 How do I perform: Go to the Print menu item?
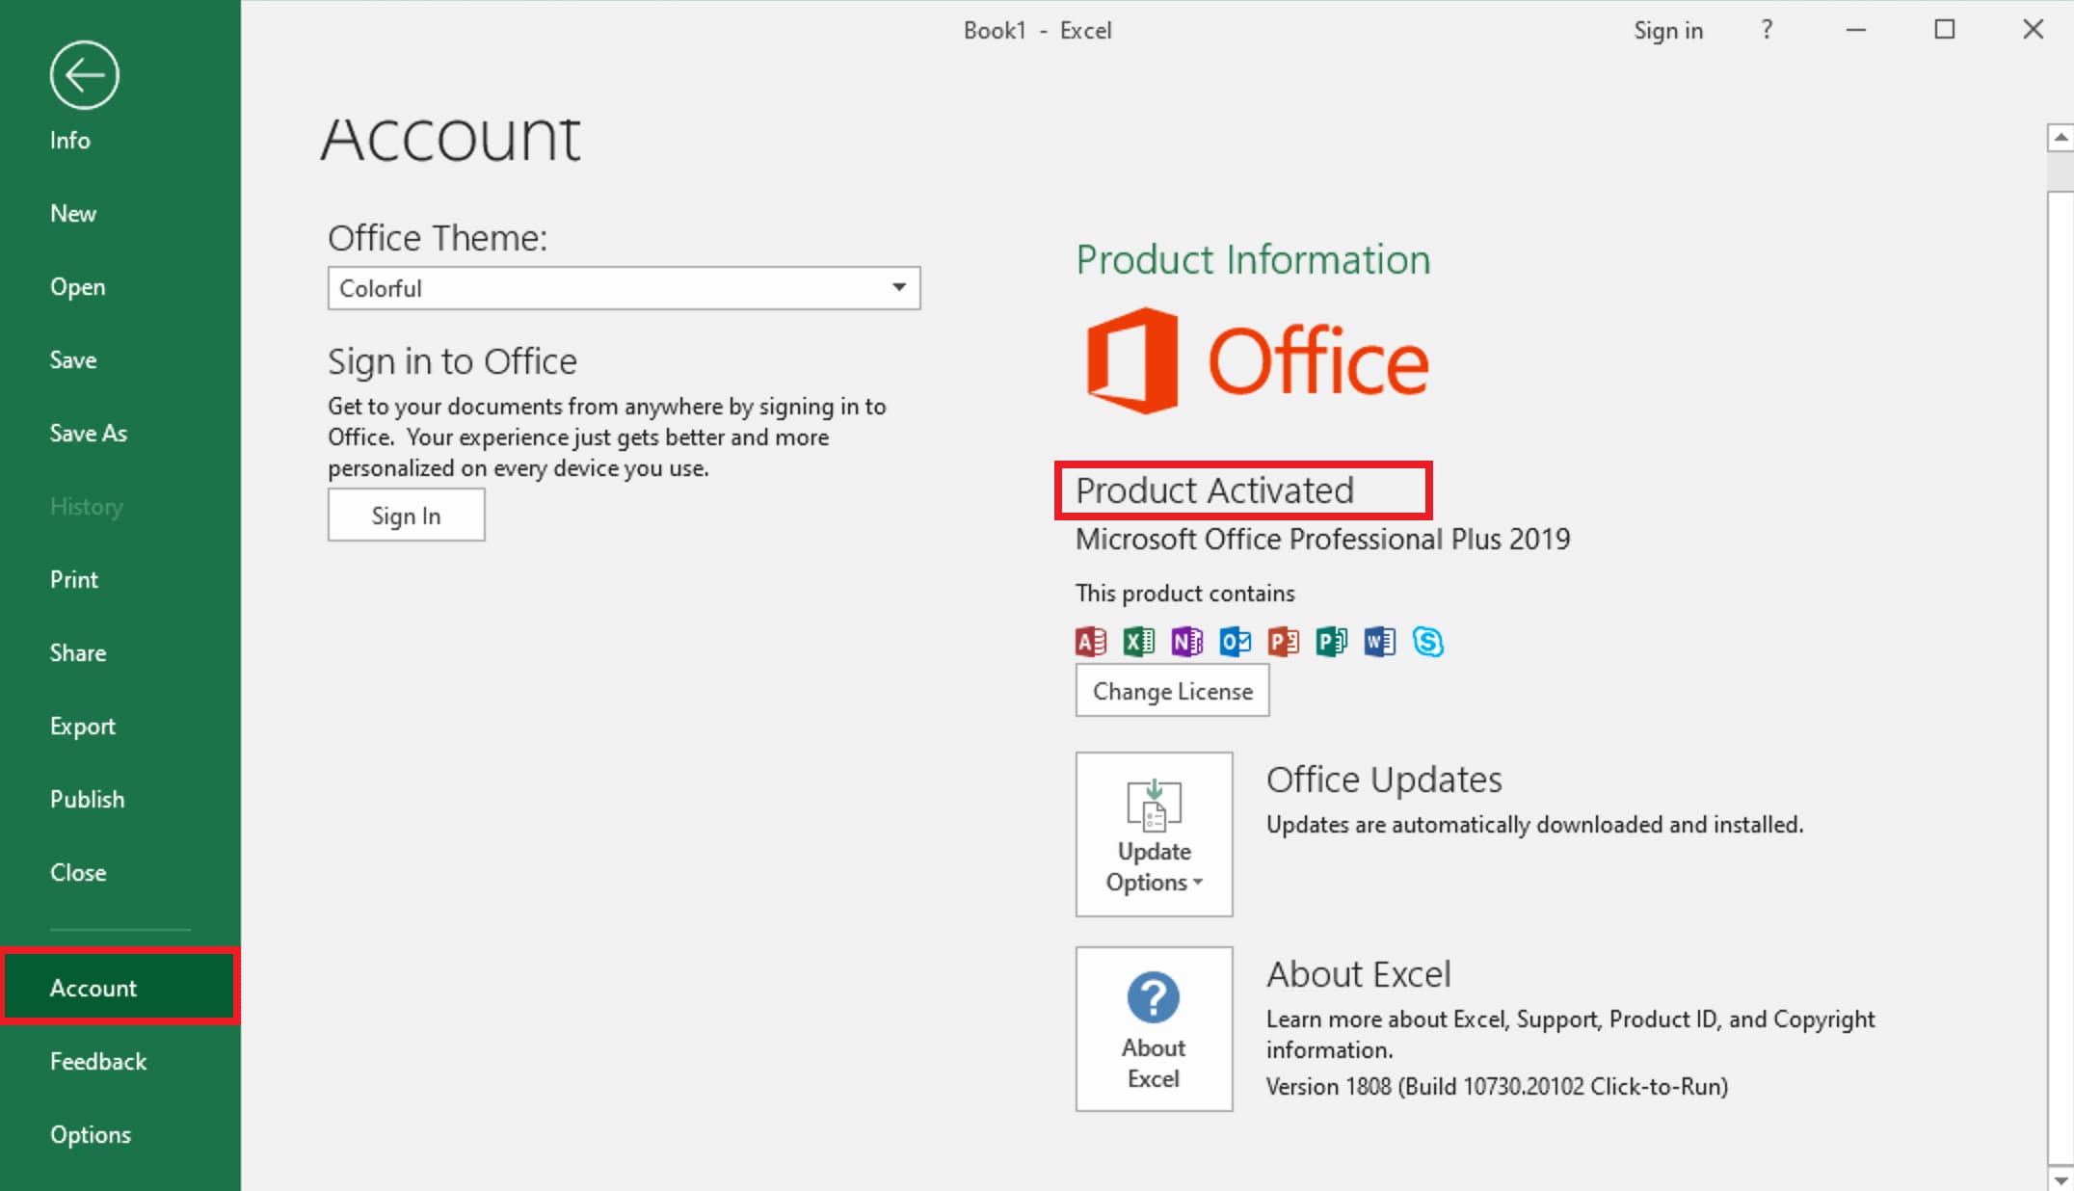[x=74, y=580]
